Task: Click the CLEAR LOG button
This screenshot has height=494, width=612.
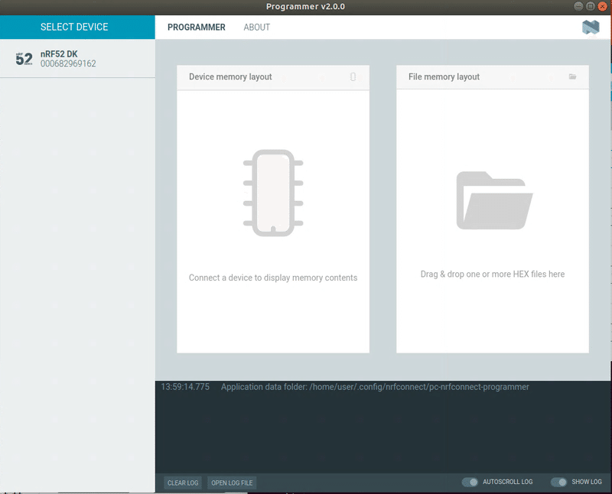Action: pos(183,483)
